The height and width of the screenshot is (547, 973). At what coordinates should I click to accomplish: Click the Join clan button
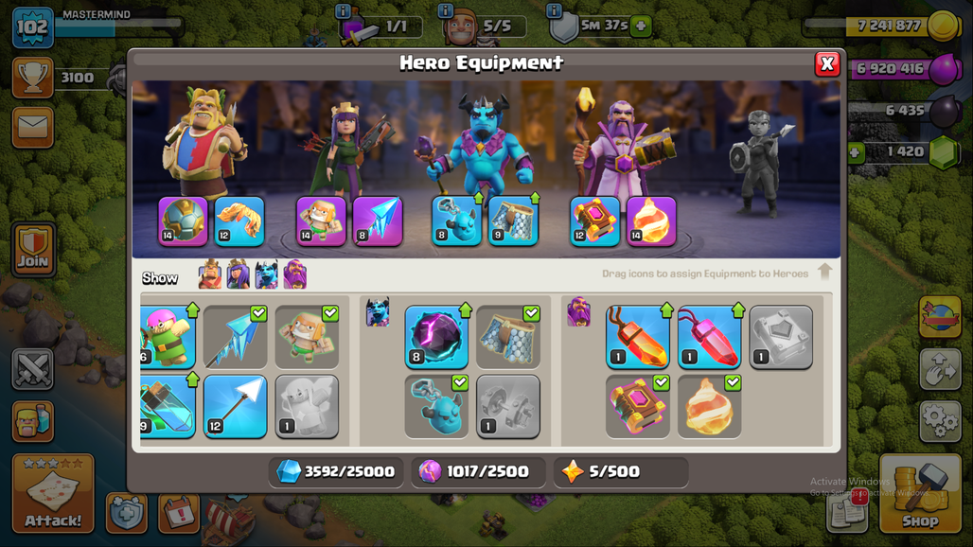pos(33,249)
